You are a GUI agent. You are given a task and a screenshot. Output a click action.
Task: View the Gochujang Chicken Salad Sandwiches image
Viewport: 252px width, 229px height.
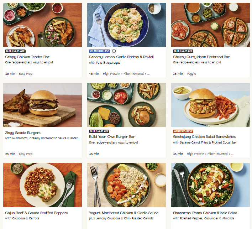point(210,105)
